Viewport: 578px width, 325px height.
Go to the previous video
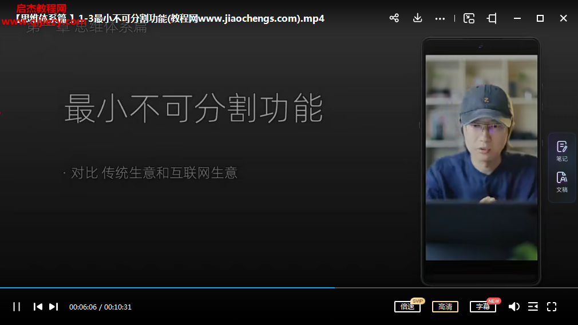tap(38, 307)
